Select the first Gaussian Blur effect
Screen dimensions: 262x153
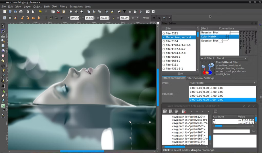209,32
